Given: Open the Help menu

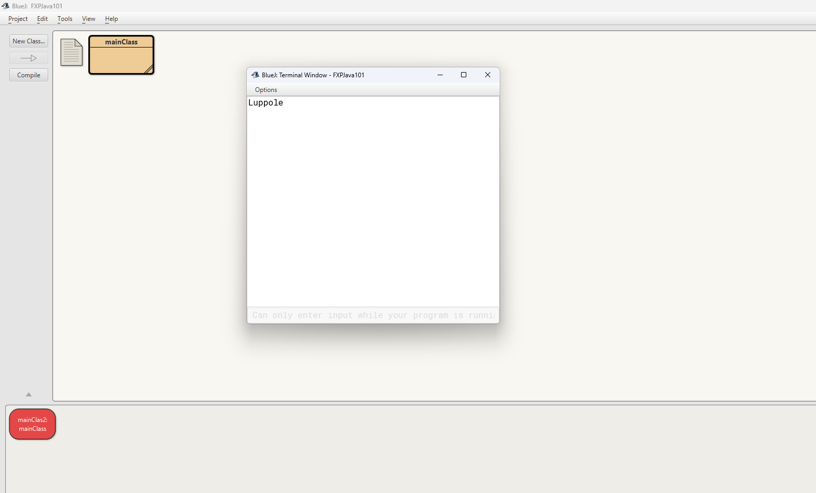Looking at the screenshot, I should (x=111, y=19).
